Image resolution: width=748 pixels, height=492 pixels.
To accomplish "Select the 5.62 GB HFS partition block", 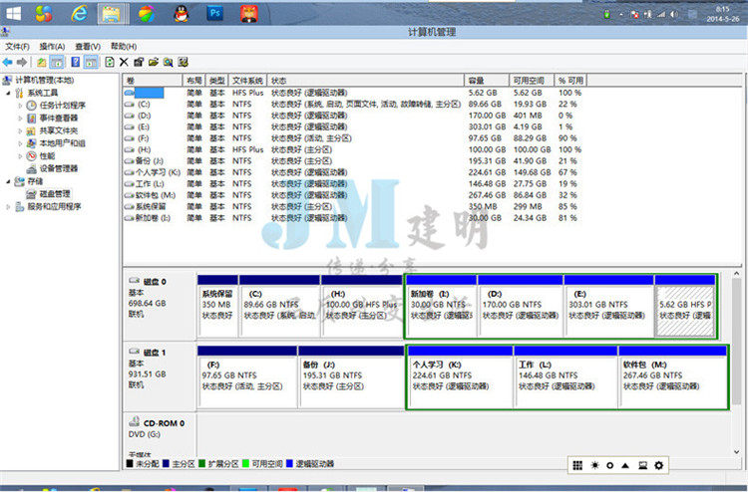I will click(685, 306).
